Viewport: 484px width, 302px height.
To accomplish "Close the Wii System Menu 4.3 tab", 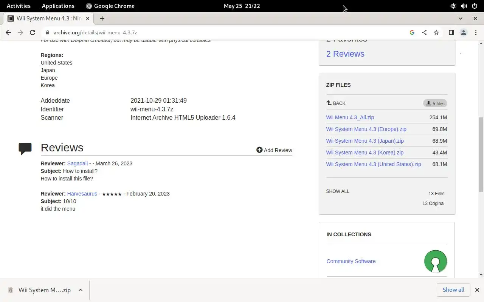I will [88, 18].
